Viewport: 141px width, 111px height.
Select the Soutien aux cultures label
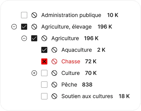point(87,96)
